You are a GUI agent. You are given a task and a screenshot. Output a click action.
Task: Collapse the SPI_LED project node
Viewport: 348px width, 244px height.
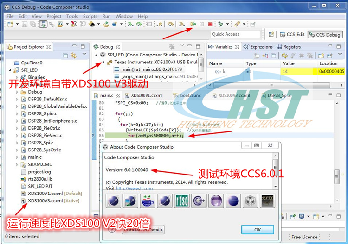tap(10, 70)
